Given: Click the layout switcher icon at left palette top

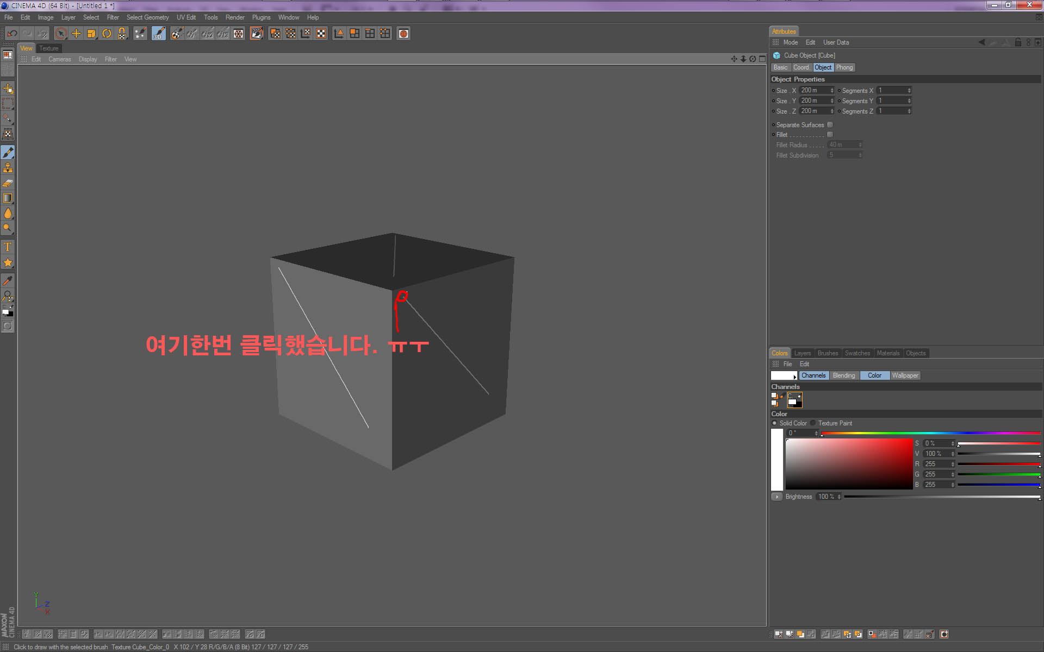Looking at the screenshot, I should [8, 55].
